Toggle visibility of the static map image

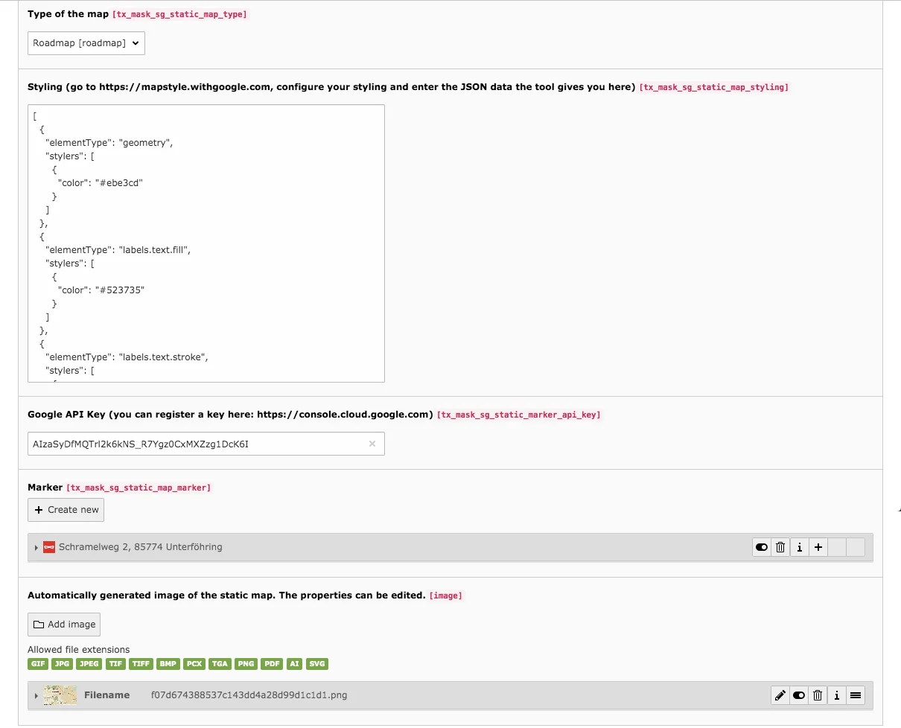tap(798, 695)
